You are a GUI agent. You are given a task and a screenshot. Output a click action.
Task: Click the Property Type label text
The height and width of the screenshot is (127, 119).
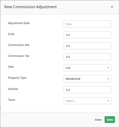pos(17,78)
